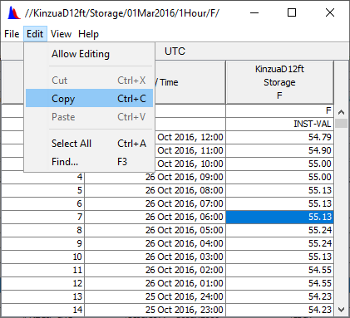This screenshot has width=350, height=318.
Task: Select value 55.00 at 09:00
Action: coord(279,177)
